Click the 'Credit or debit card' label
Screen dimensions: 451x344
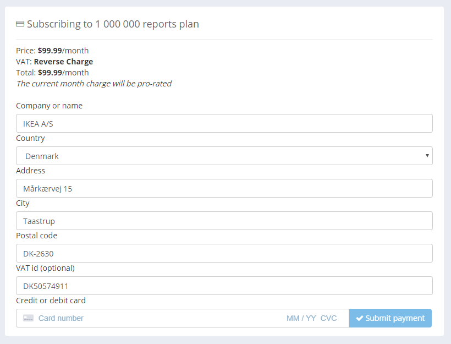51,301
